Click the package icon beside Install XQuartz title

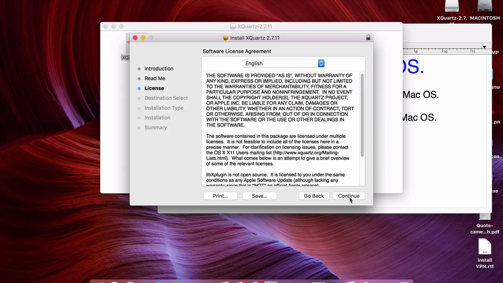[225, 38]
